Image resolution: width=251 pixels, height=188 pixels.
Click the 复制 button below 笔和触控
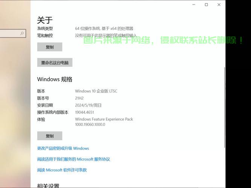pyautogui.click(x=50, y=47)
